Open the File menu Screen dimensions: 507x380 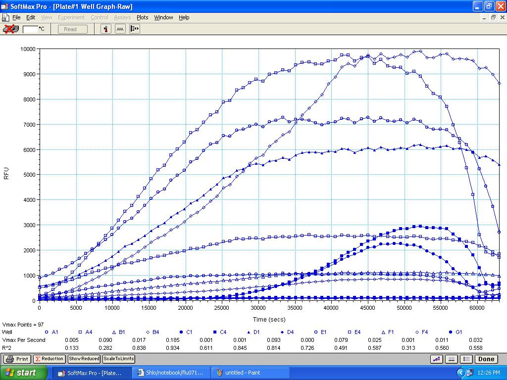click(x=16, y=17)
